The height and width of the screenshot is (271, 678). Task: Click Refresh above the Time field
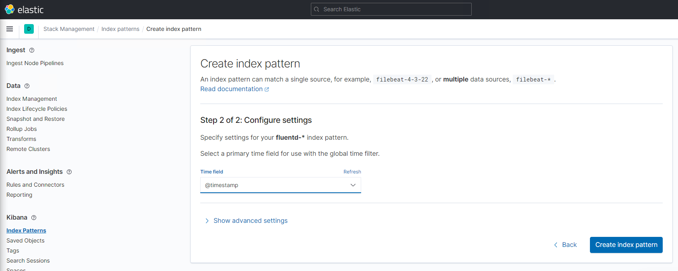point(352,172)
